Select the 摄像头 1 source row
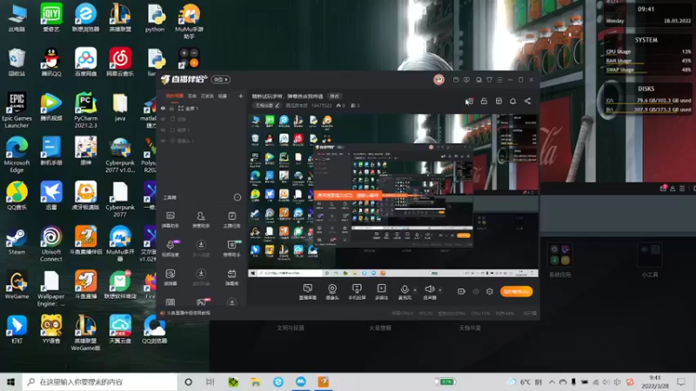Image resolution: width=696 pixels, height=391 pixels. coord(202,141)
